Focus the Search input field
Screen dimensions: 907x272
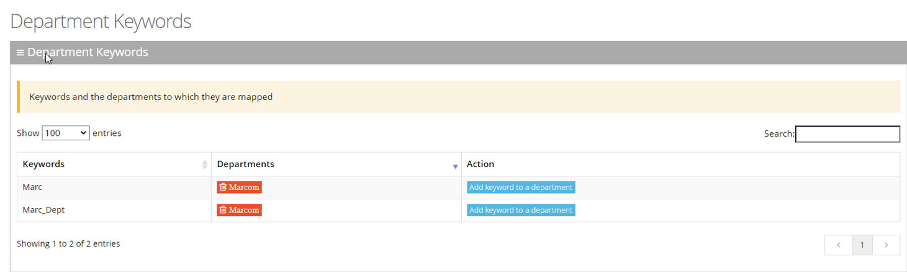pyautogui.click(x=847, y=134)
